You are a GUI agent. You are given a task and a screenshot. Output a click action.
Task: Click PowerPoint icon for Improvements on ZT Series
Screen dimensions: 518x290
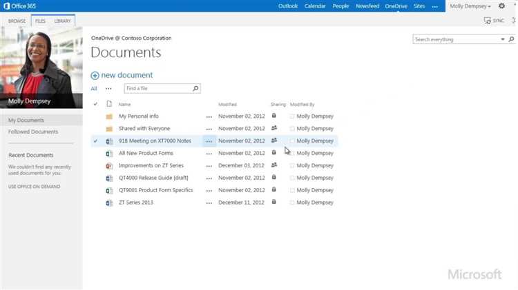(109, 166)
